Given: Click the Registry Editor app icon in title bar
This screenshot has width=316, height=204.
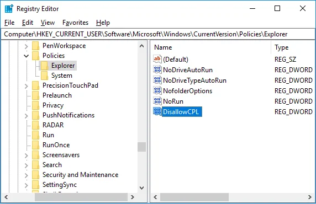Looking at the screenshot, I should point(9,9).
